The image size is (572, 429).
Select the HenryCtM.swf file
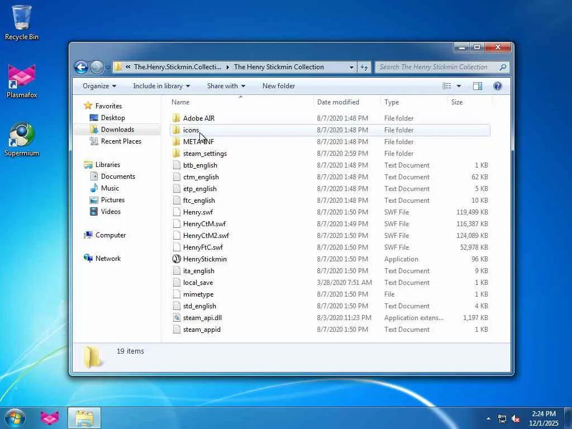330,223
